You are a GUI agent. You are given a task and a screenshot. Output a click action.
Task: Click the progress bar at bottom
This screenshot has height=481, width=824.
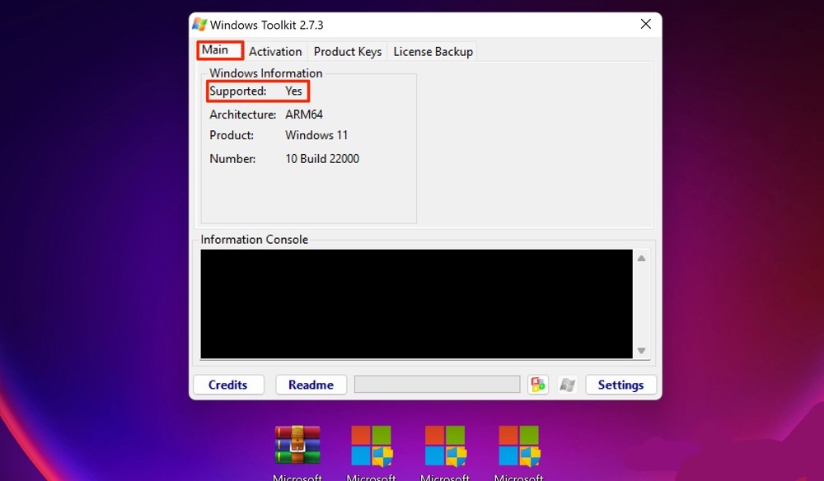point(438,385)
